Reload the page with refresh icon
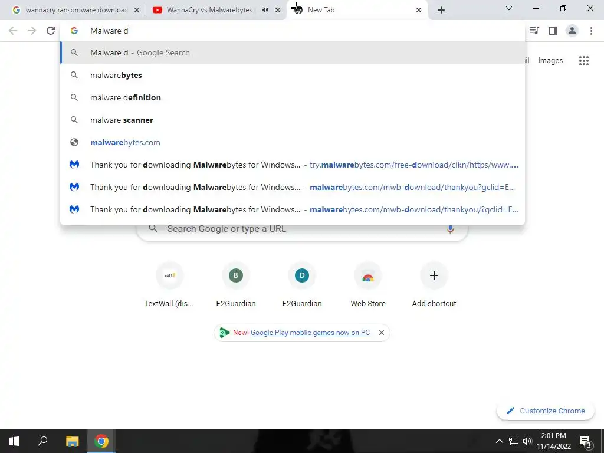 pyautogui.click(x=51, y=31)
